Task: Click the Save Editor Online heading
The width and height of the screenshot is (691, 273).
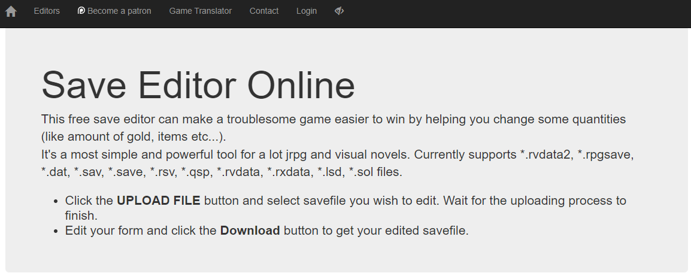Action: [198, 85]
